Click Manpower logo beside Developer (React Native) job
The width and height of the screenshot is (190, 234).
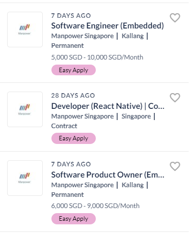[x=25, y=109]
